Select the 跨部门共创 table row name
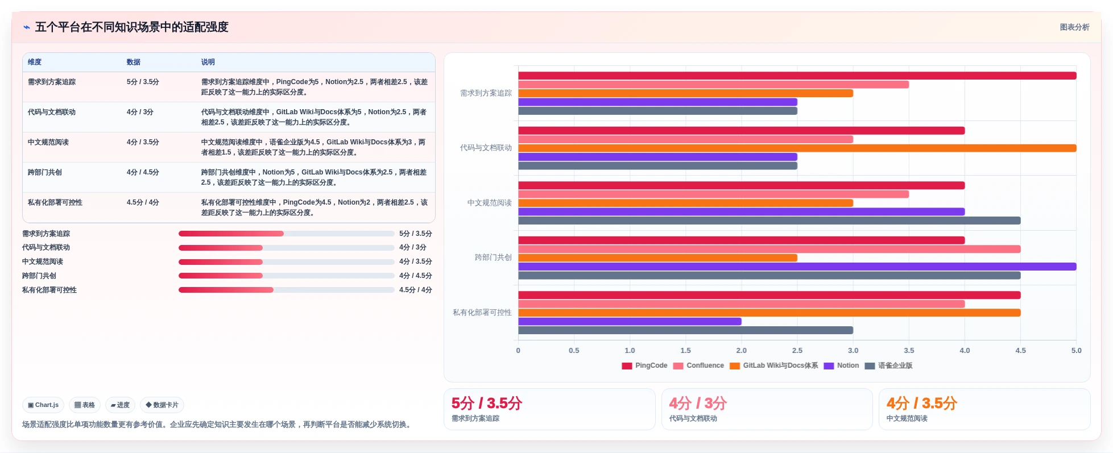This screenshot has height=453, width=1113. pos(45,172)
